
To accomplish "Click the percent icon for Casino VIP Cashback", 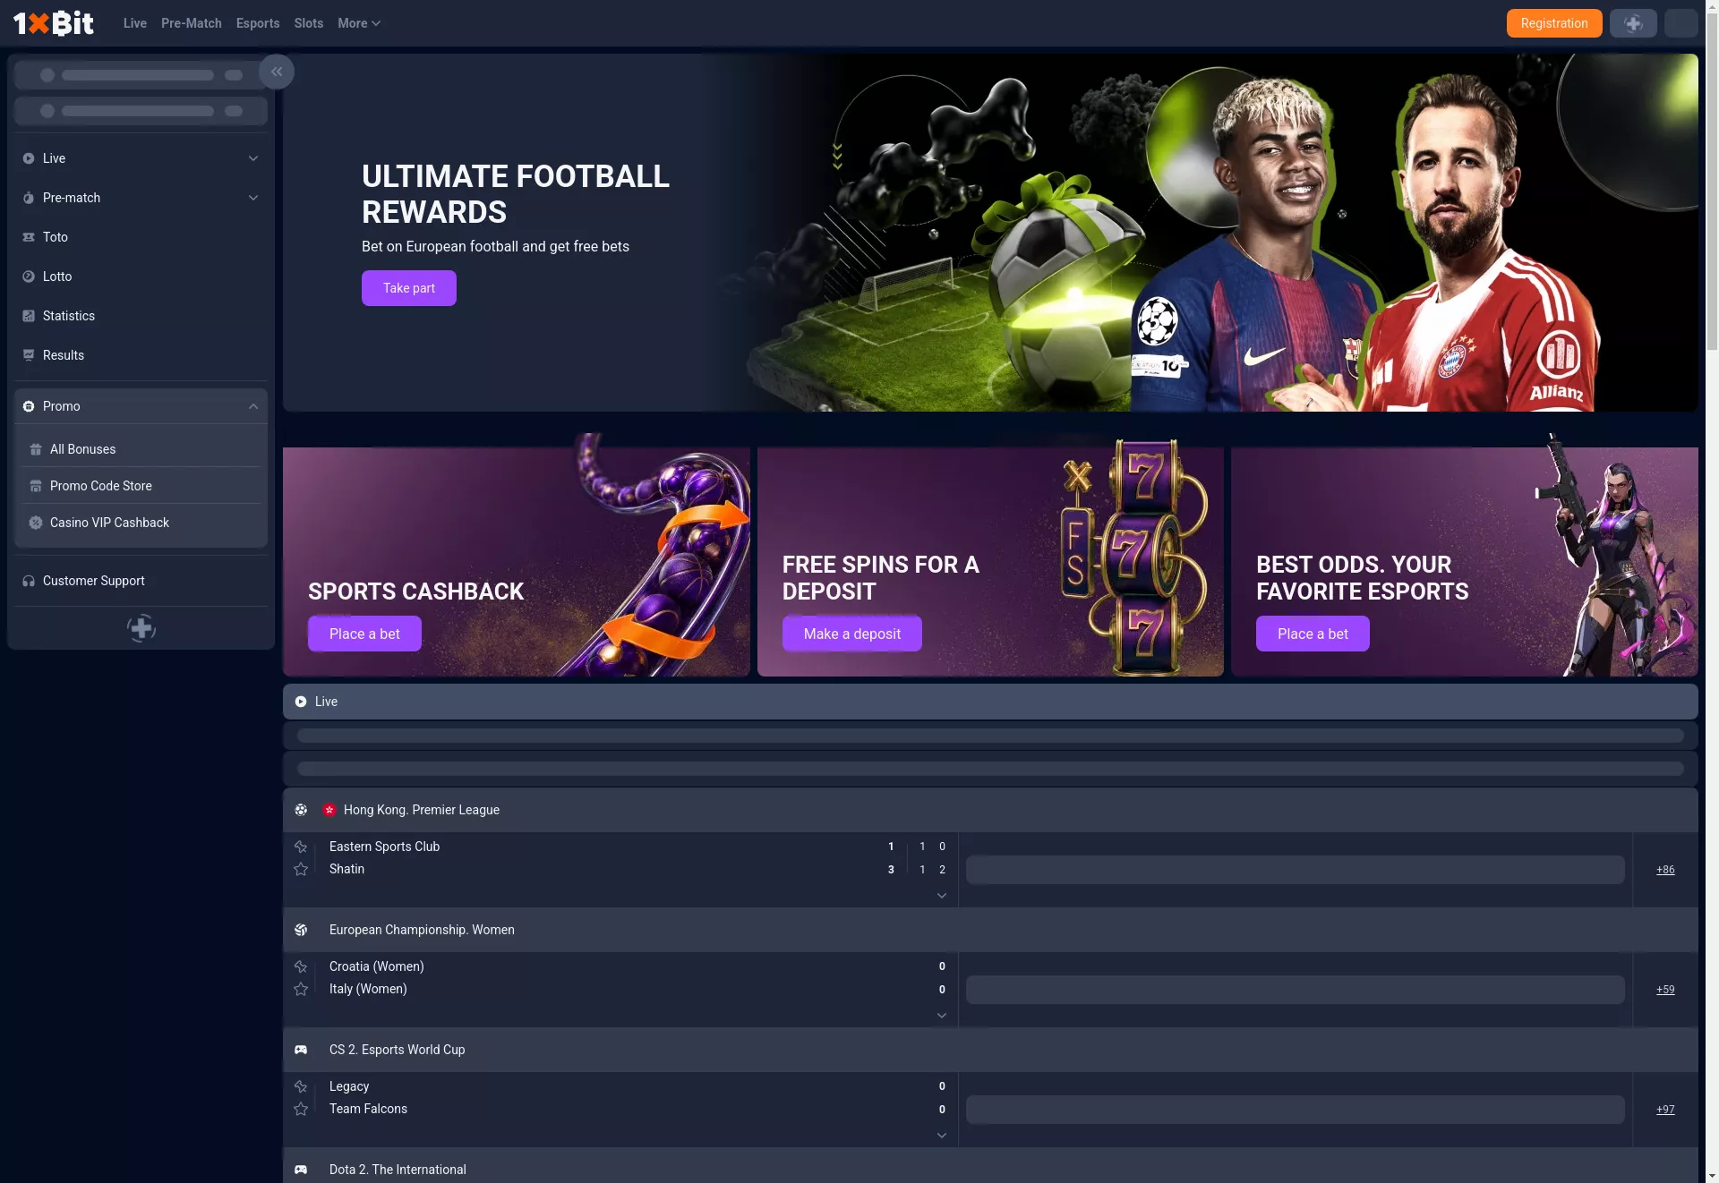I will point(36,523).
